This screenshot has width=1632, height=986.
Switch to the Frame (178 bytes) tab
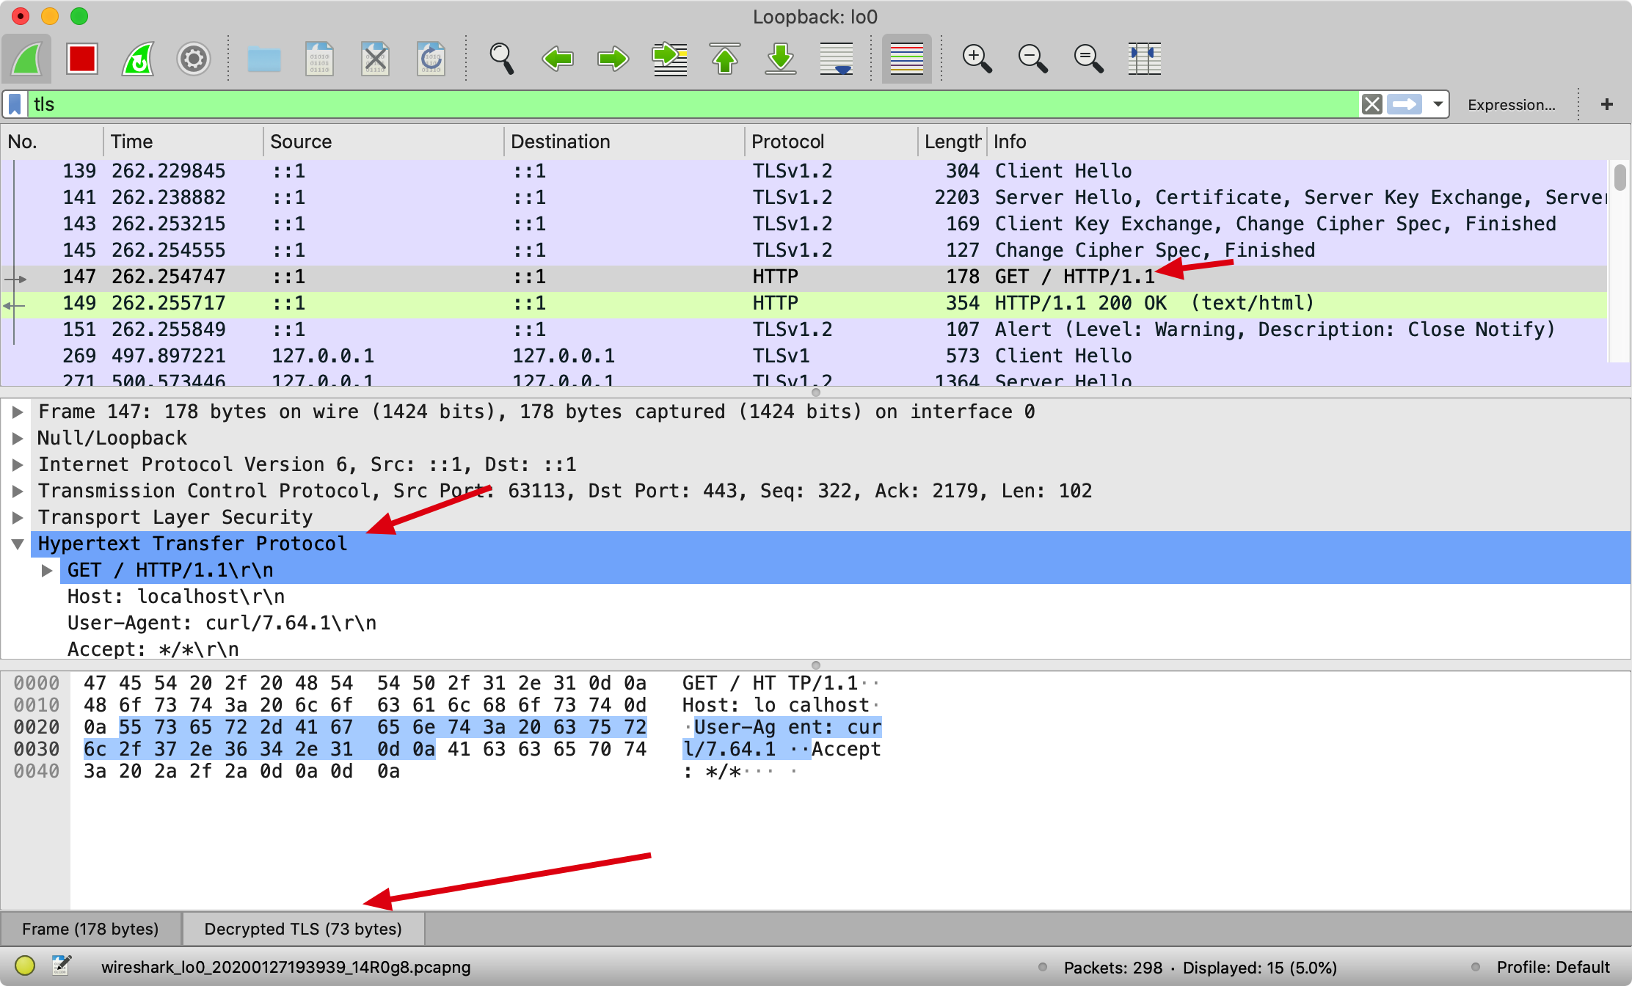90,929
